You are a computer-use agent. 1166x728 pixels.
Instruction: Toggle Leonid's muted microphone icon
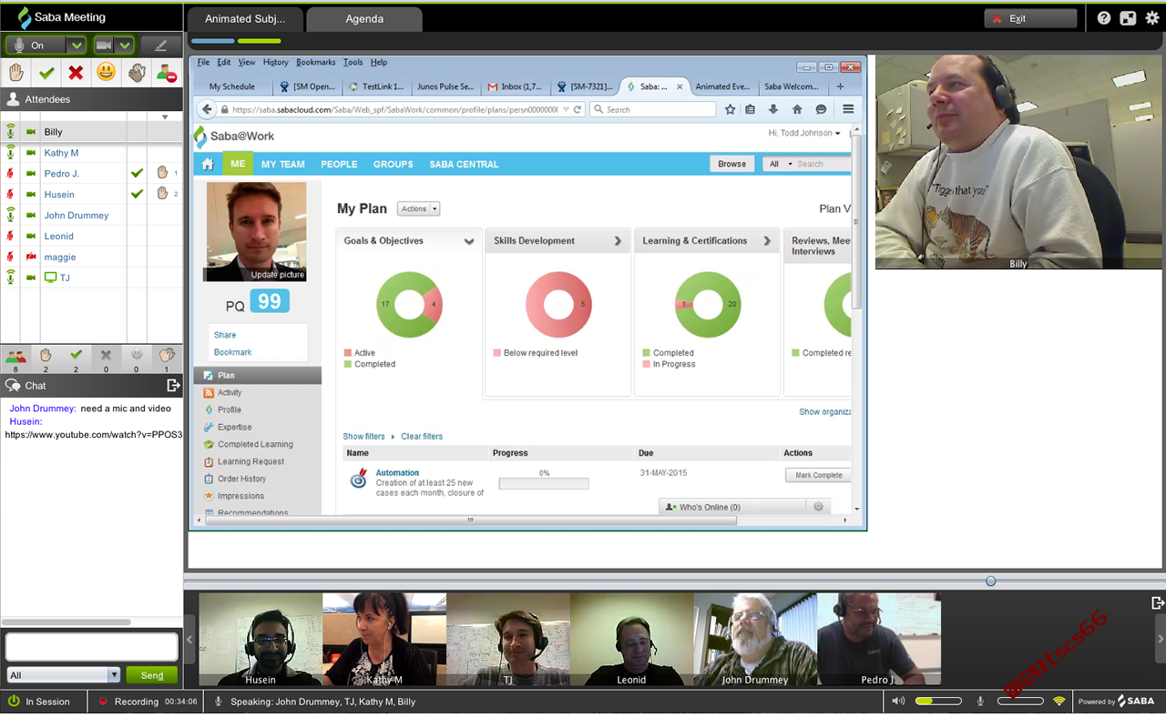click(x=11, y=237)
